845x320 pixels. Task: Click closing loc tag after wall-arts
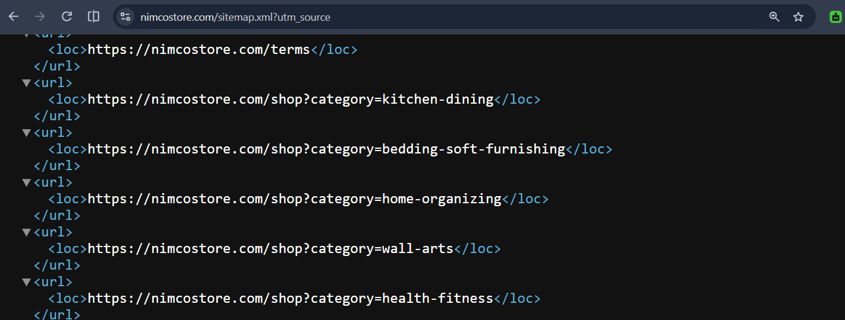point(478,249)
